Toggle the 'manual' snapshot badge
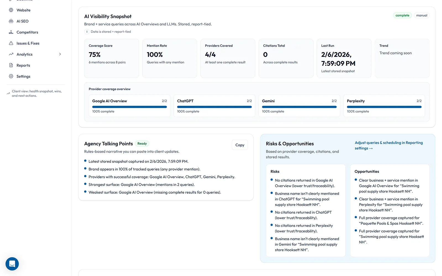442x276 pixels. tap(422, 15)
